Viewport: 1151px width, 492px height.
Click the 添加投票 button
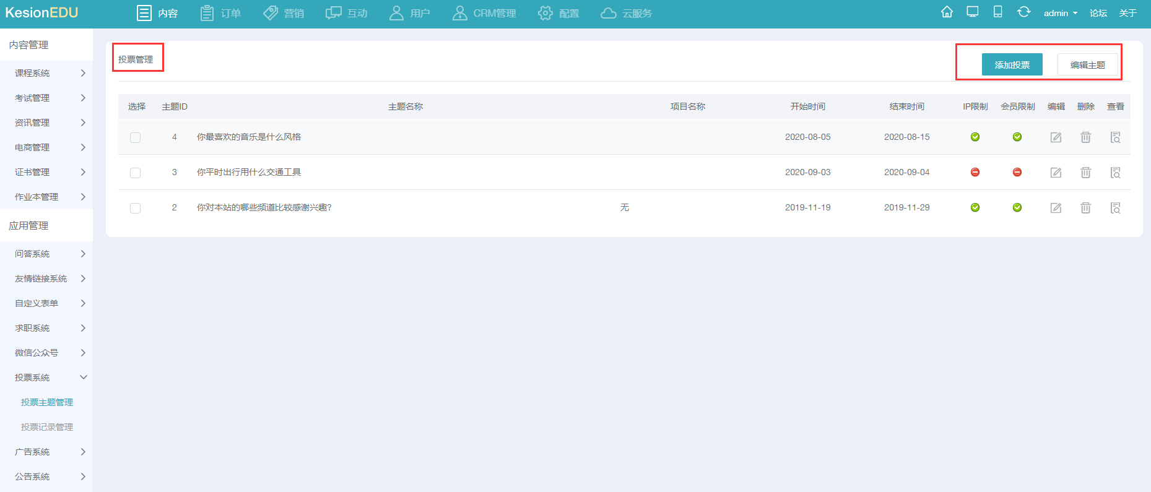1012,64
